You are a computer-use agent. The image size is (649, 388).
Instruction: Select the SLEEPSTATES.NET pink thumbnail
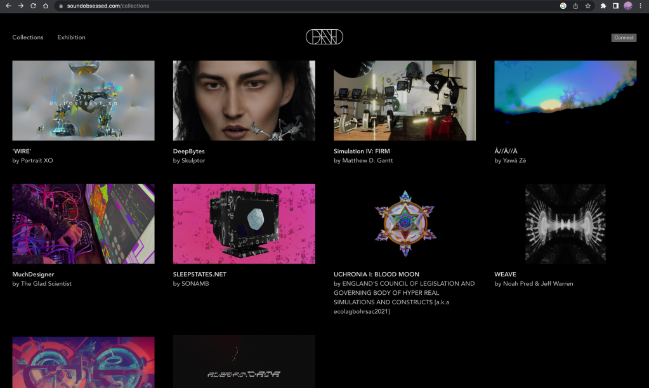pyautogui.click(x=244, y=223)
